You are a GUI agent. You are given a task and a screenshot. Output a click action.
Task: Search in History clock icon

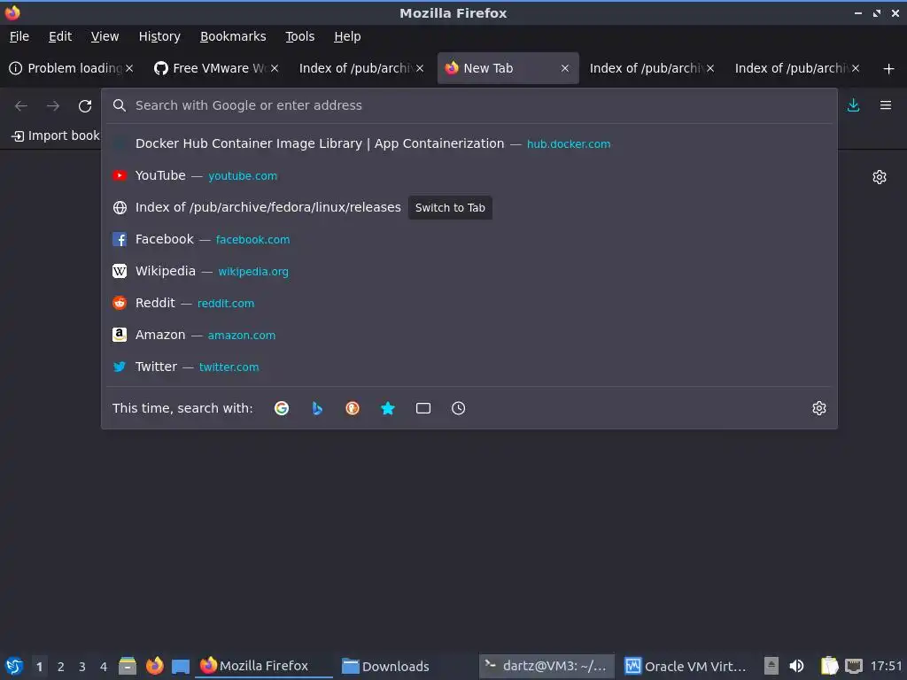coord(458,408)
